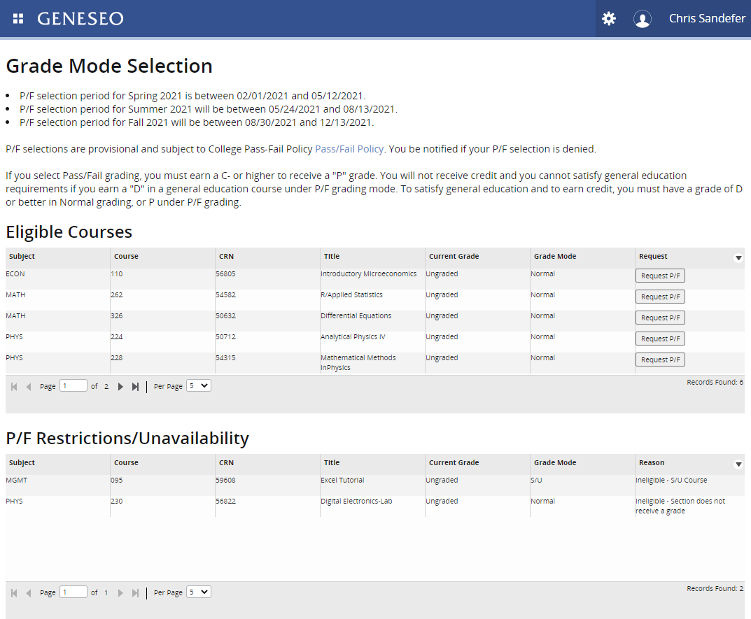This screenshot has height=619, width=751.
Task: Jump to last page of Eligible Courses
Action: (135, 386)
